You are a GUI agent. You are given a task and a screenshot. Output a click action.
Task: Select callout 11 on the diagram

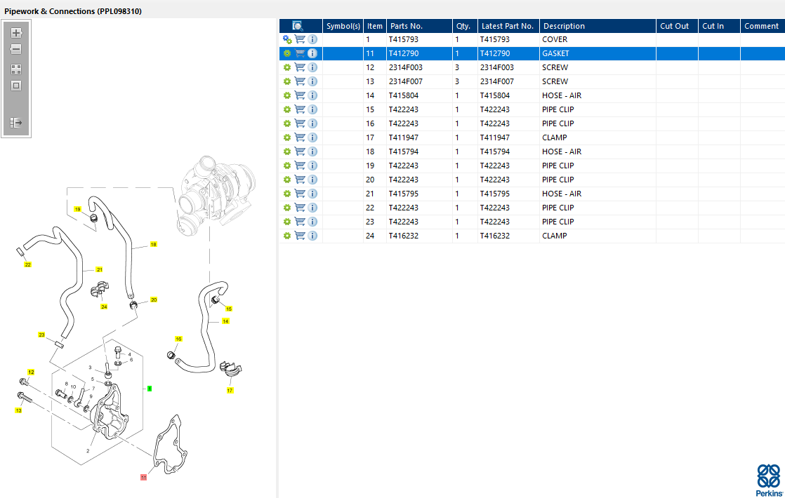pyautogui.click(x=144, y=478)
